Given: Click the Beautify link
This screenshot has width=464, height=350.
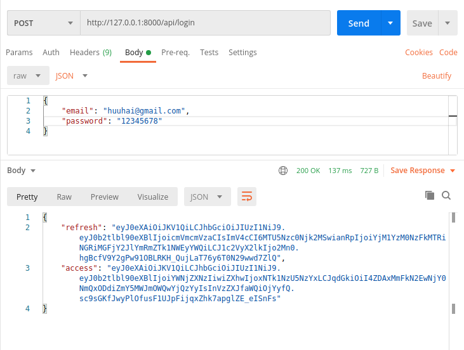Looking at the screenshot, I should click(x=437, y=75).
